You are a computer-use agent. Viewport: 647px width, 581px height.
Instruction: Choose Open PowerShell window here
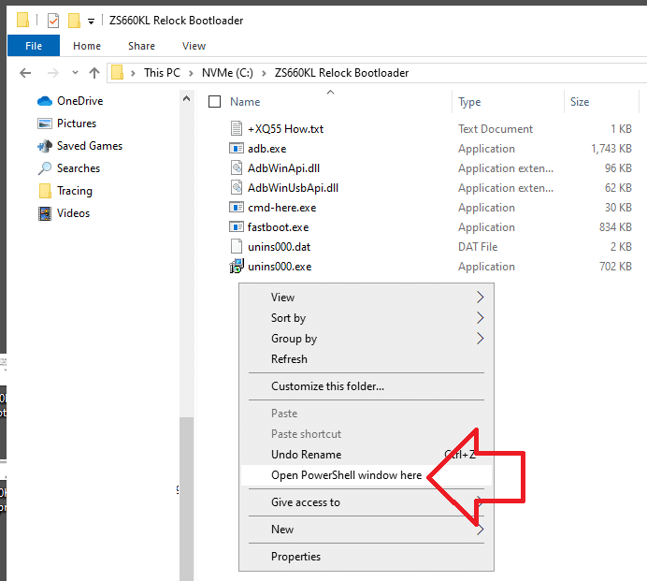[x=346, y=475]
